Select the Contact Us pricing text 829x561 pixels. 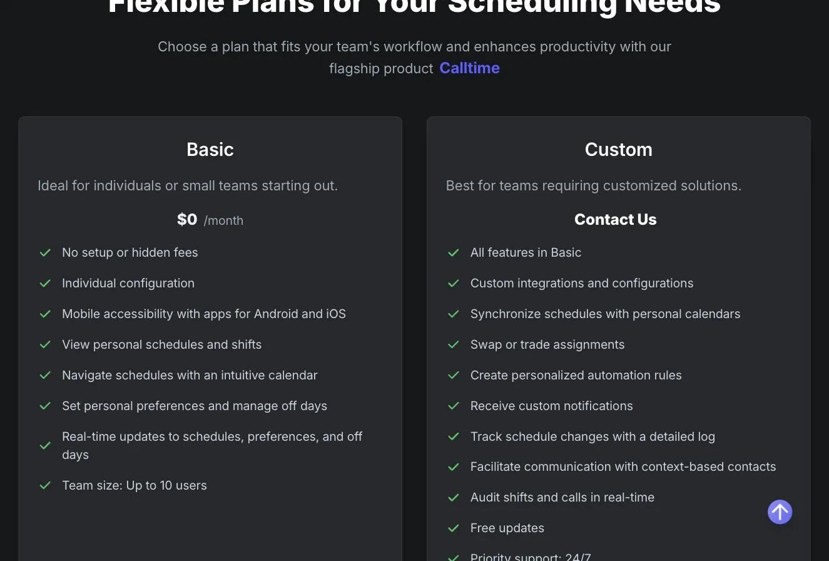[x=616, y=220]
